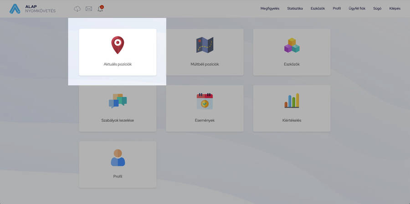Open the notification bell with badge

(x=100, y=9)
